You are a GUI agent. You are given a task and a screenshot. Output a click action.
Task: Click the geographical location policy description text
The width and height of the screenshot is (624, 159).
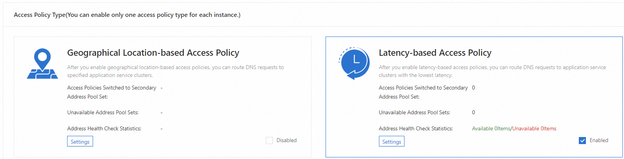[175, 71]
